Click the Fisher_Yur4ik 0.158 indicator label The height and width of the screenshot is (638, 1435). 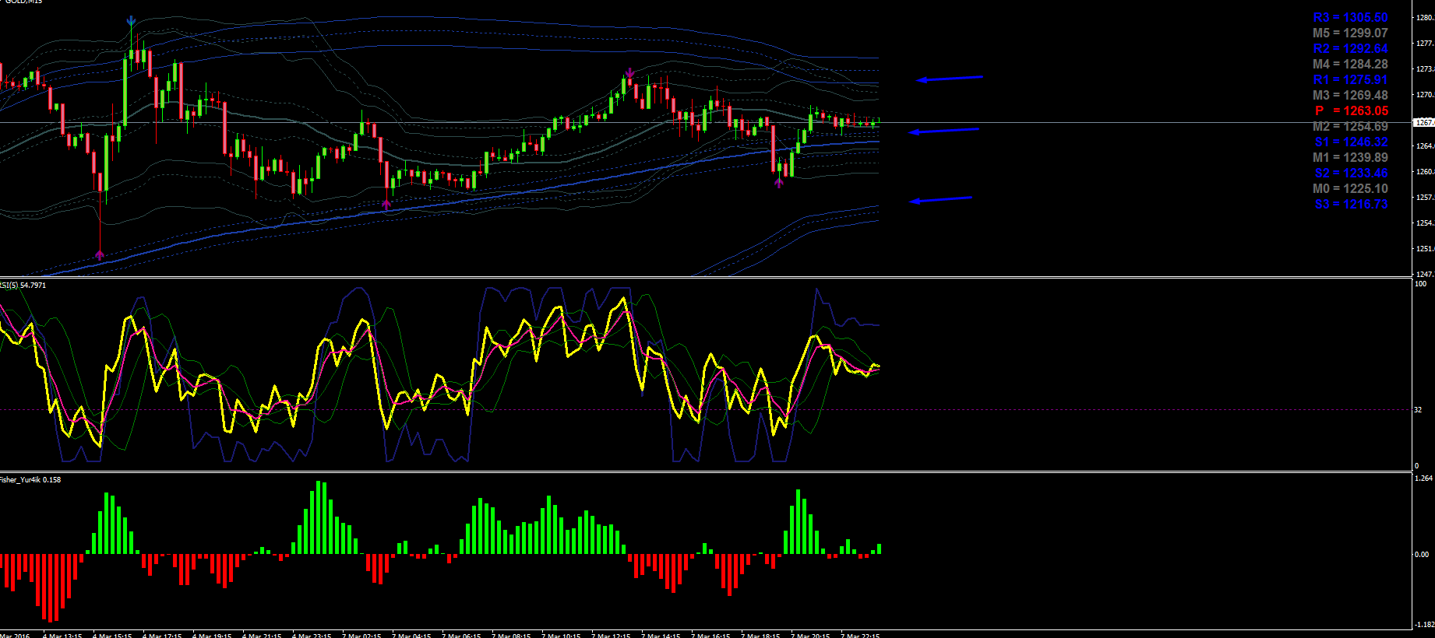[x=30, y=480]
